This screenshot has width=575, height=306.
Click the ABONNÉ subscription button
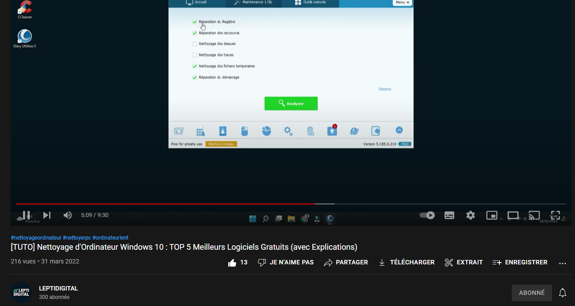pyautogui.click(x=532, y=293)
